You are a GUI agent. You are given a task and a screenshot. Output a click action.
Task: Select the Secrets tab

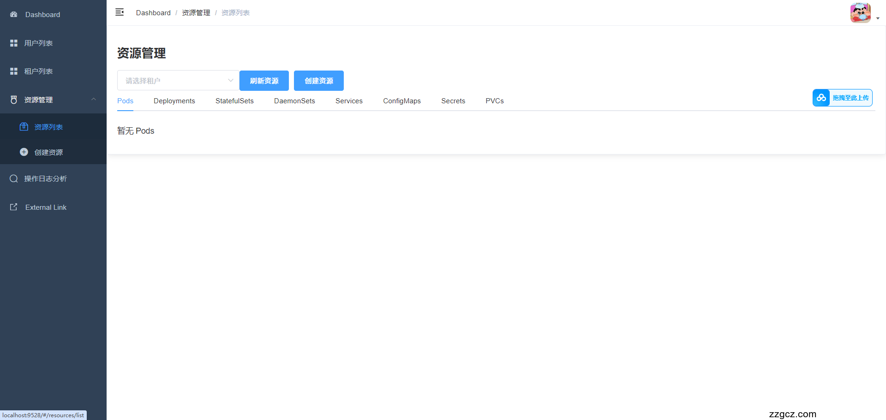(453, 101)
